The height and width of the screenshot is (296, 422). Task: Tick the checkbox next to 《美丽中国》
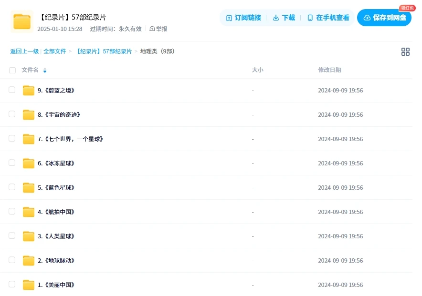[12, 285]
